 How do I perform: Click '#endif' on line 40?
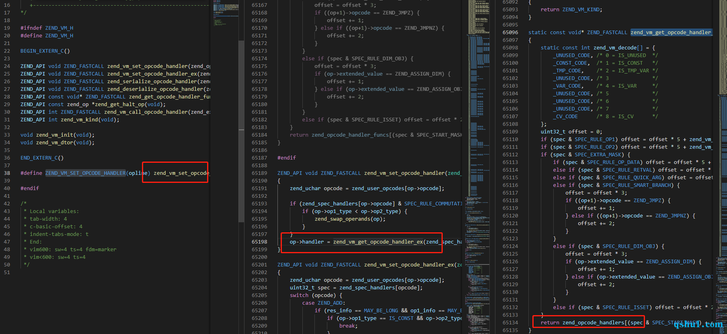(x=30, y=189)
